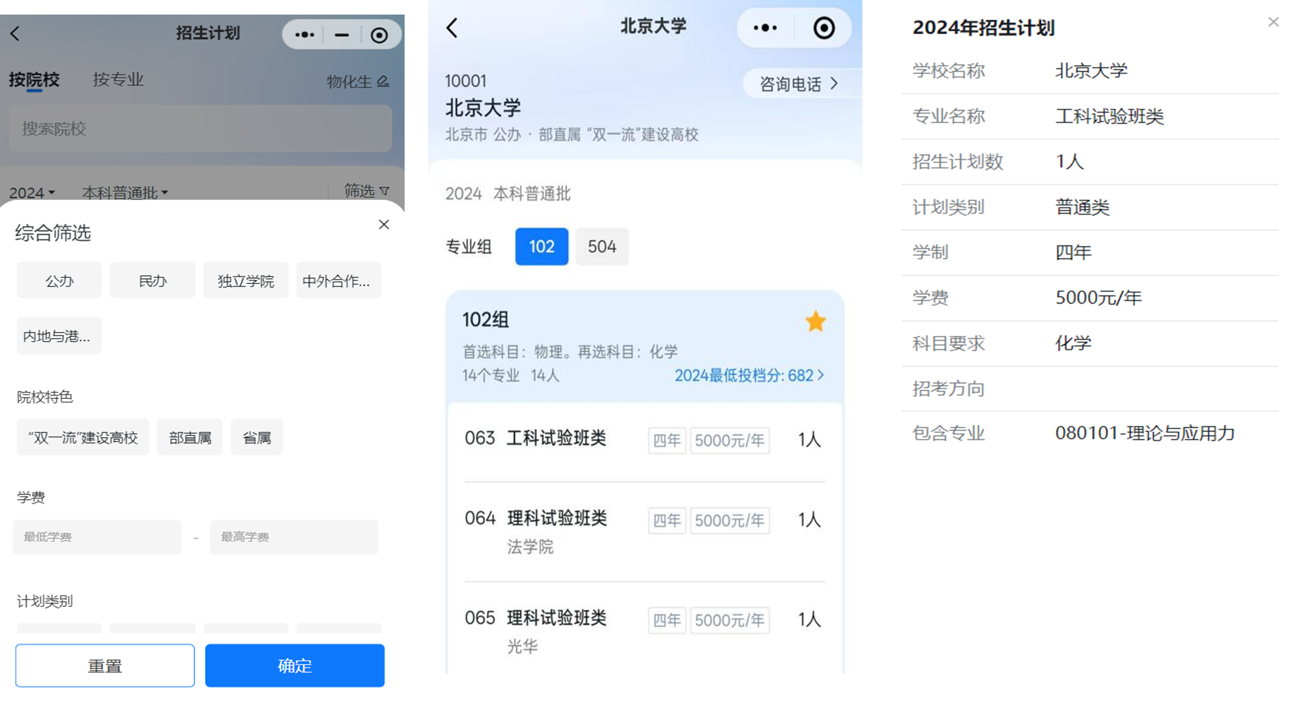Select 专业组 504 tab
This screenshot has height=705, width=1290.
(x=602, y=247)
